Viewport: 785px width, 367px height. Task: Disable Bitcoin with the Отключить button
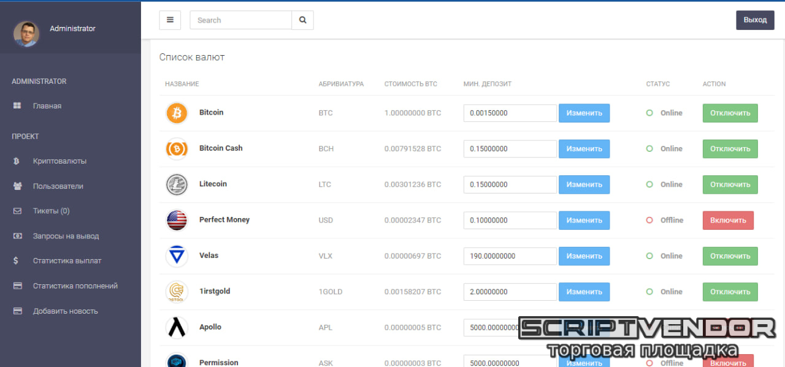coord(730,113)
